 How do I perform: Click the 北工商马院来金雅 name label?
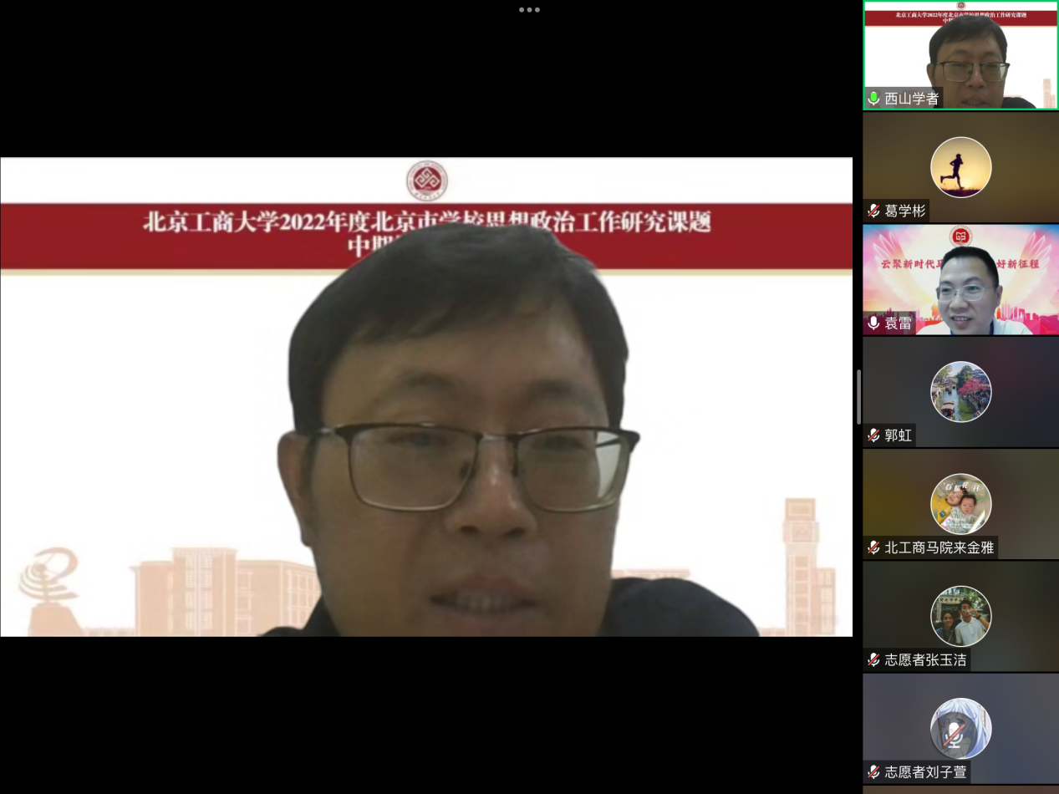939,547
